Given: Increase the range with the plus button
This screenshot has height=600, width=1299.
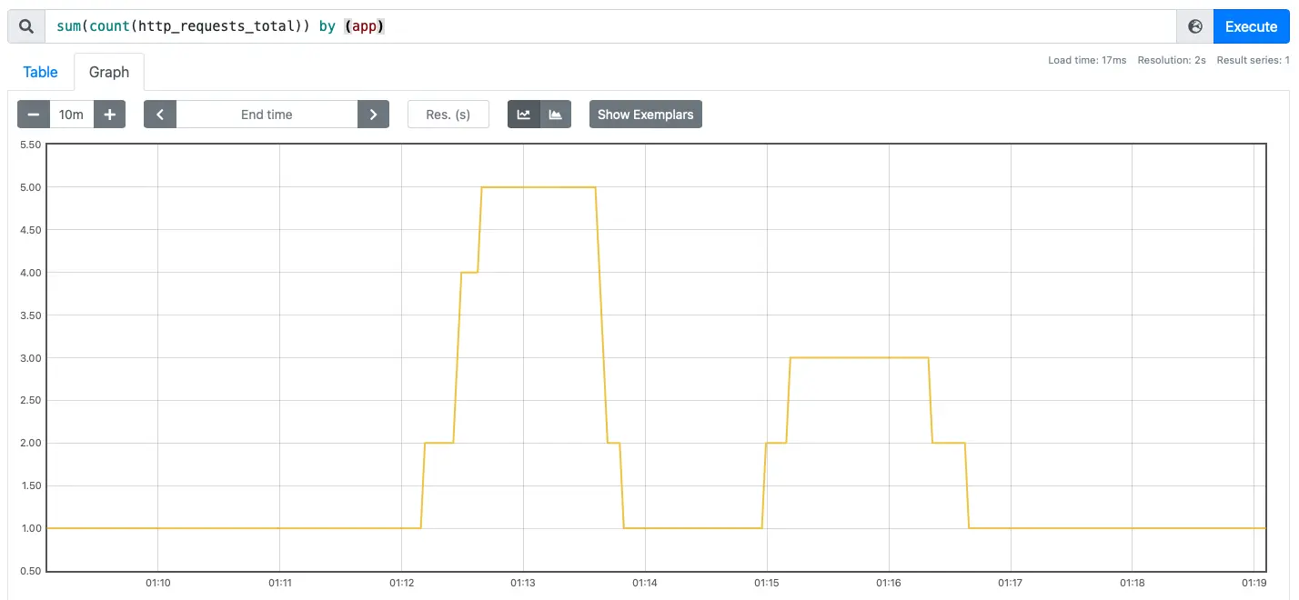Looking at the screenshot, I should coord(110,115).
